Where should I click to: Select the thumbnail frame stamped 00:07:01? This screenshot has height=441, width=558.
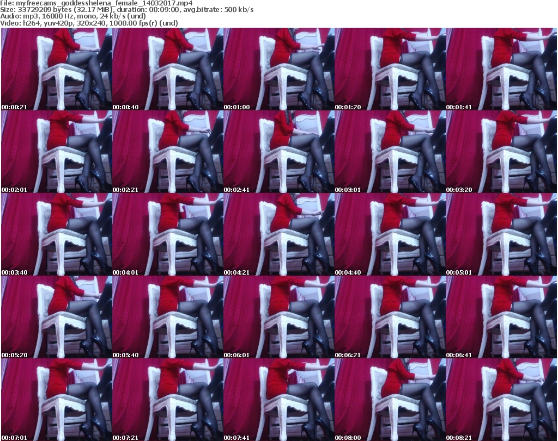click(x=57, y=400)
